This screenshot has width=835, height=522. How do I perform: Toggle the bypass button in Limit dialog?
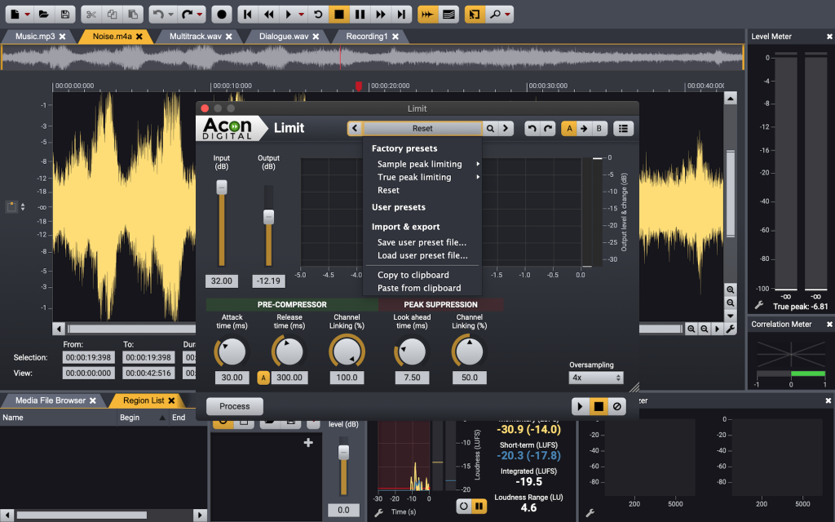617,406
